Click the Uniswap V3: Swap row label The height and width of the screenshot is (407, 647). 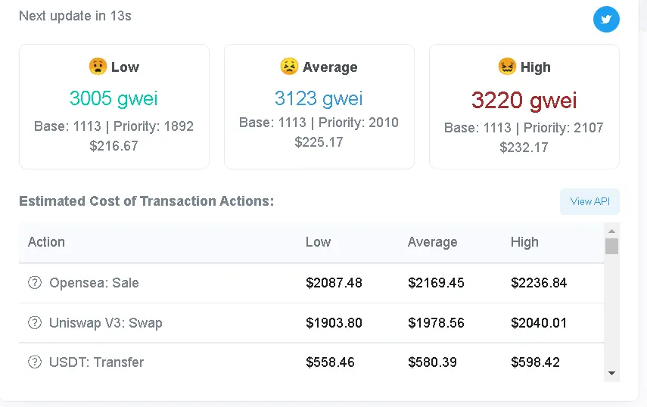pyautogui.click(x=106, y=322)
